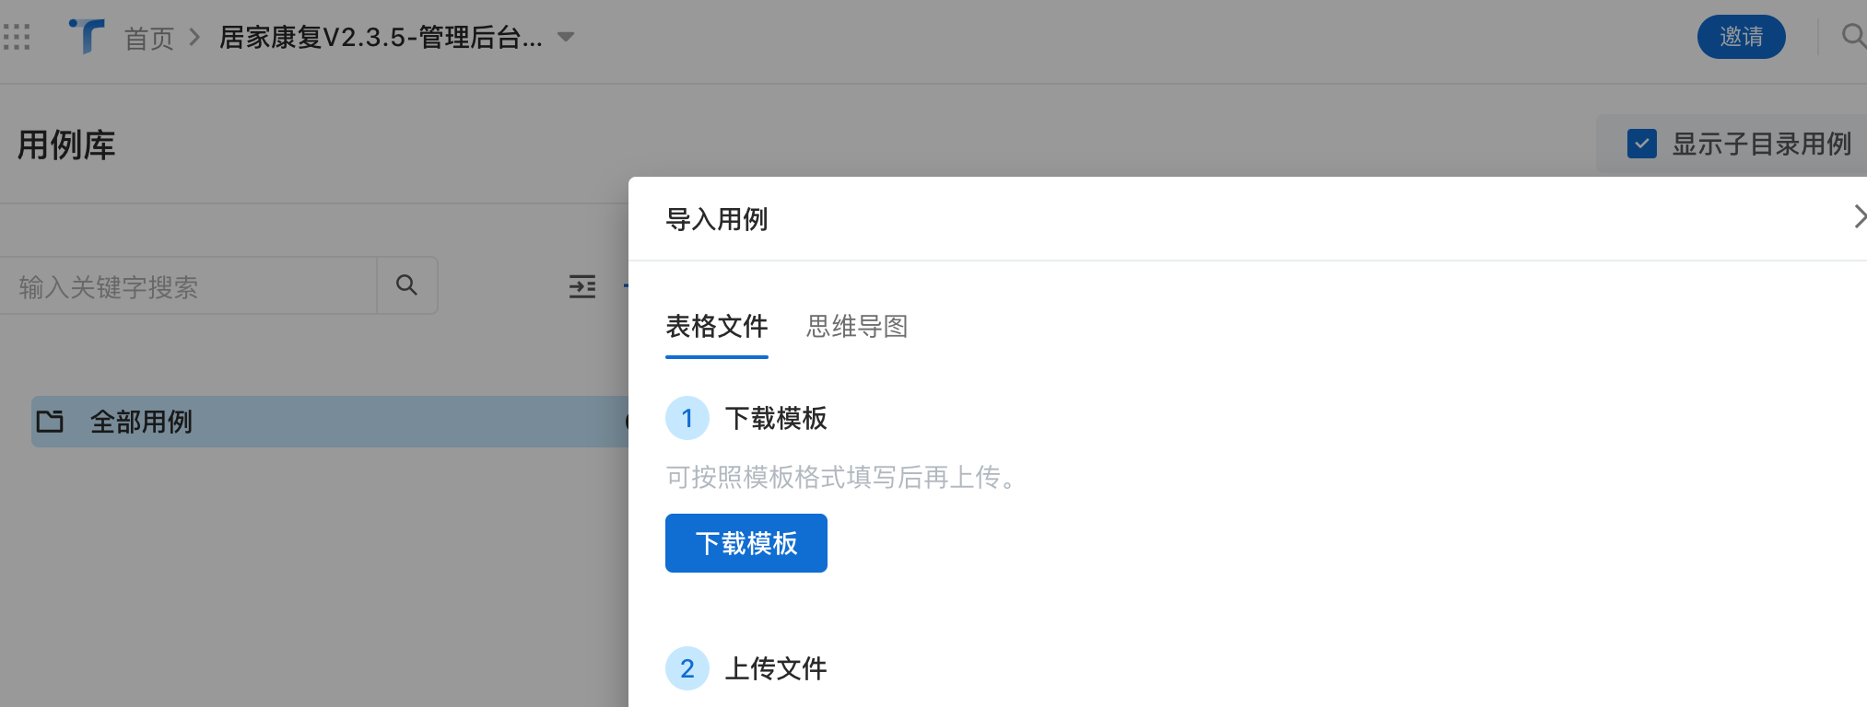The width and height of the screenshot is (1867, 707).
Task: Focus the 输入关键字搜索 input field
Action: coord(188,286)
